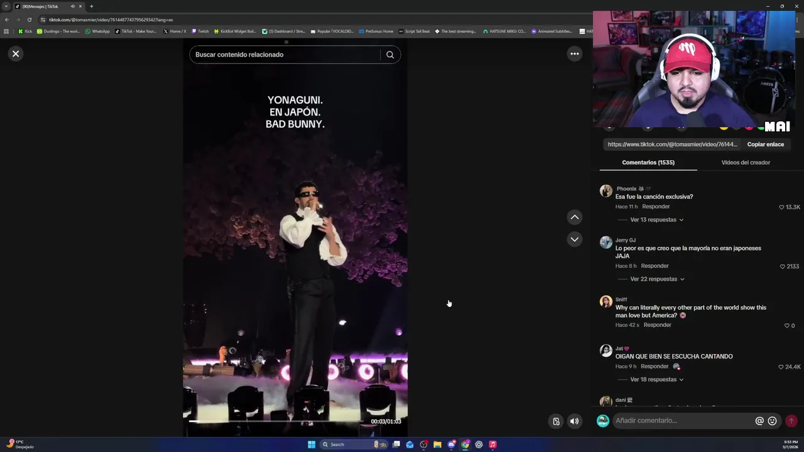Open the Twitch bookmark
Screen dimensions: 804x452
[200, 31]
